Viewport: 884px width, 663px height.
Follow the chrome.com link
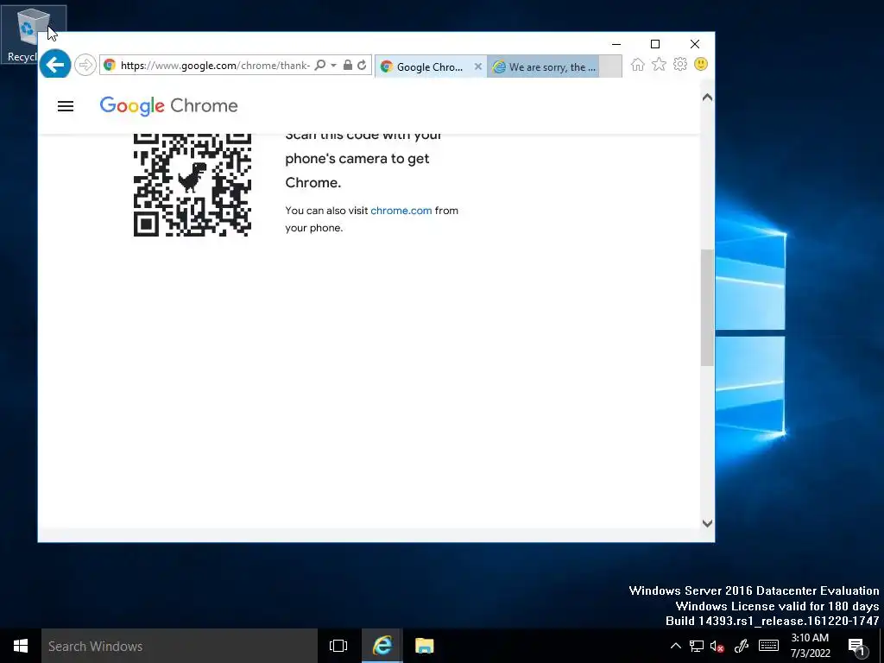(401, 211)
